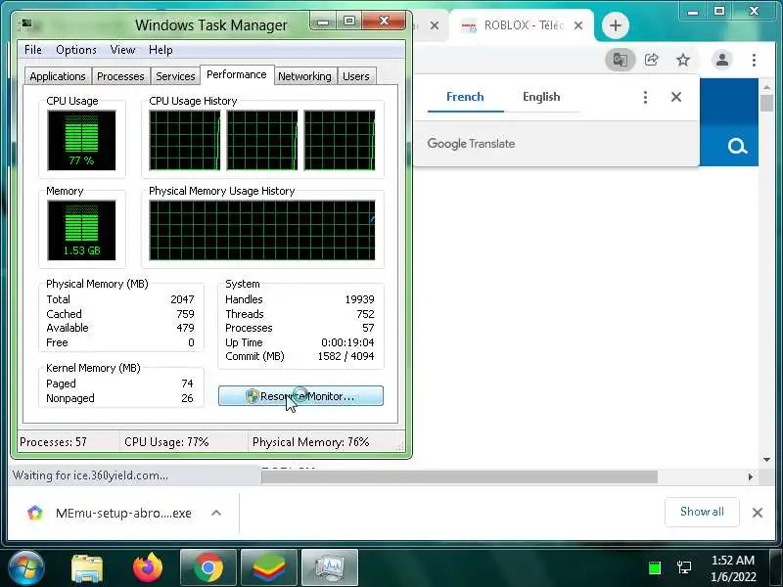Viewport: 783px width, 587px height.
Task: Switch to the Applications tab
Action: coord(58,76)
